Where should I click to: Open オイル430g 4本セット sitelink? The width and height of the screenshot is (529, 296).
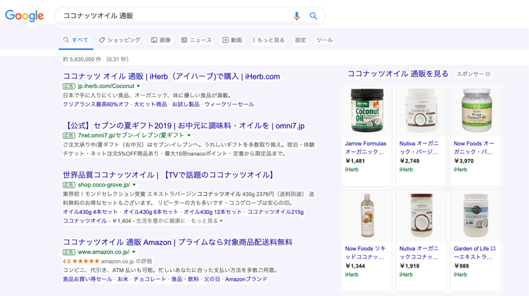tap(90, 212)
